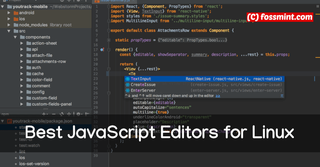This screenshot has width=320, height=167.
Task: Click the api folder icon
Action: [x=29, y=49]
